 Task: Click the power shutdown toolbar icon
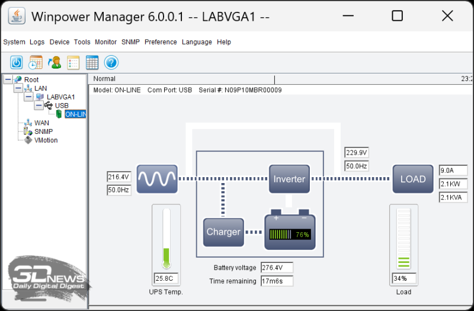pyautogui.click(x=17, y=62)
